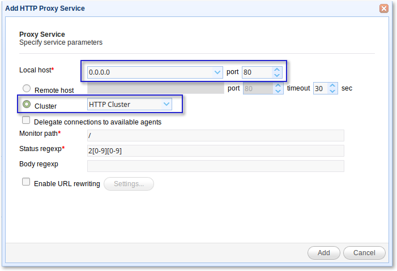The width and height of the screenshot is (397, 271).
Task: Open the Local host address dropdown
Action: [217, 72]
